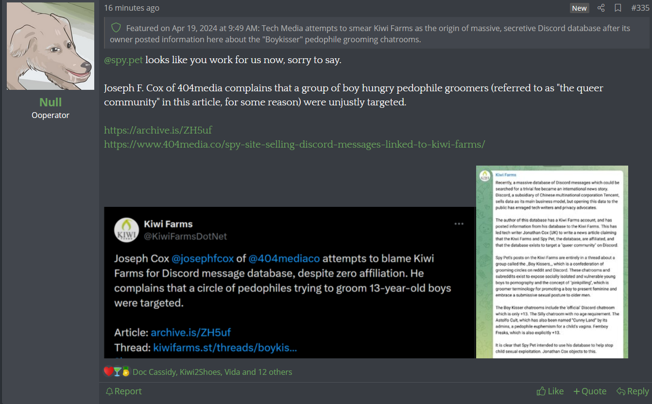Quote this post
Screen dimensions: 652x404
tap(590, 391)
